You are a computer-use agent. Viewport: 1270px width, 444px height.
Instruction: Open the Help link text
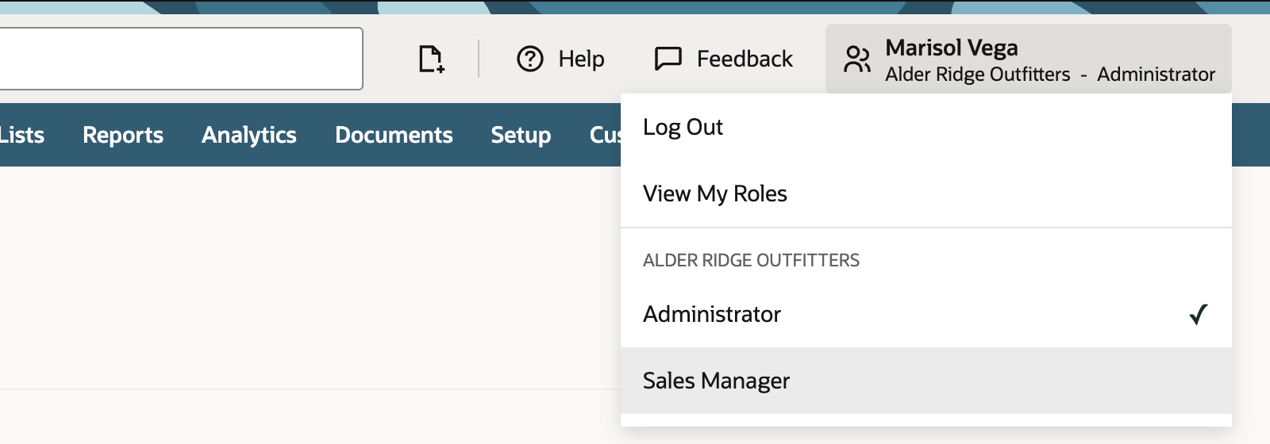click(x=581, y=59)
